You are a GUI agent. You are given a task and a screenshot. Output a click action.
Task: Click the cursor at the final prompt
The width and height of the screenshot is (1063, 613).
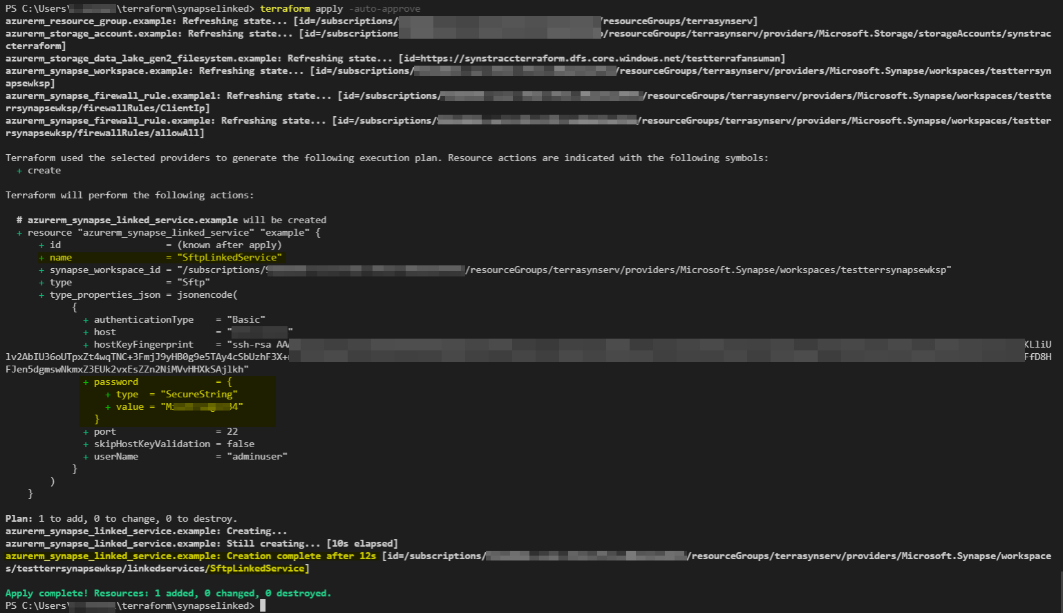[263, 605]
